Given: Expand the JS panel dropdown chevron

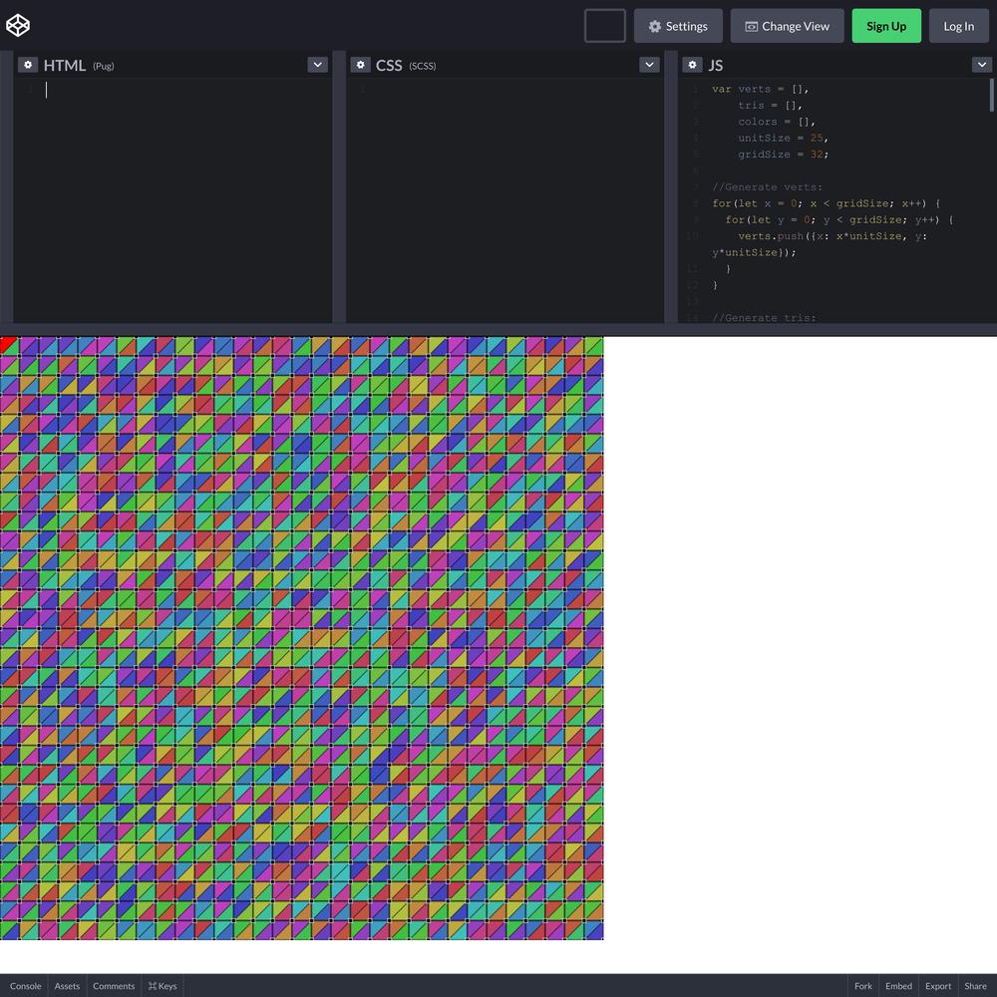Looking at the screenshot, I should pyautogui.click(x=982, y=65).
